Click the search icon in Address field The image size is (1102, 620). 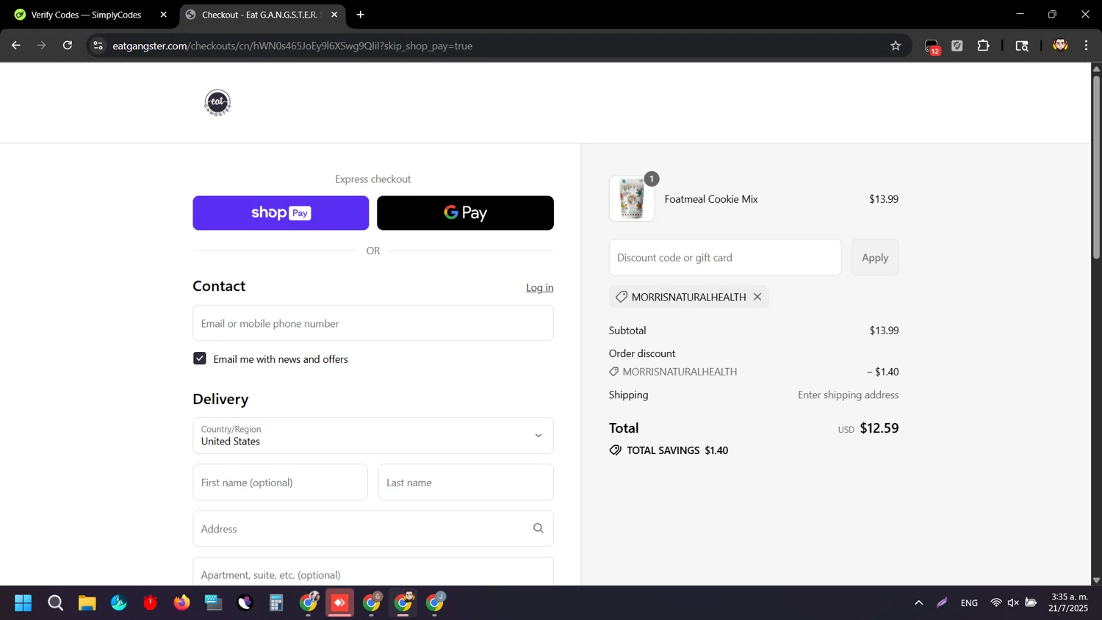pyautogui.click(x=539, y=528)
